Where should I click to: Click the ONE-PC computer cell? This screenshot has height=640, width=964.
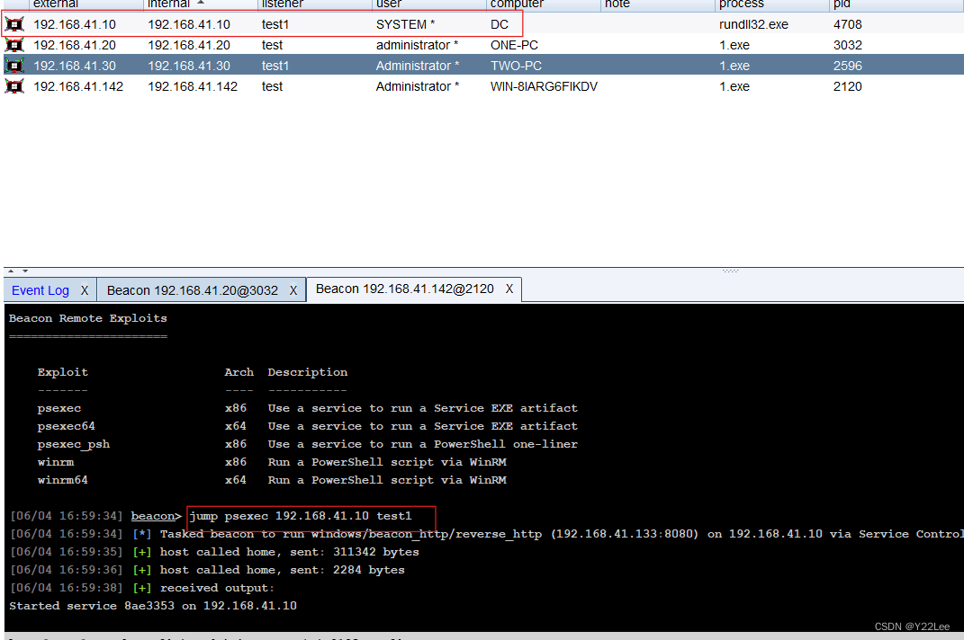[514, 46]
